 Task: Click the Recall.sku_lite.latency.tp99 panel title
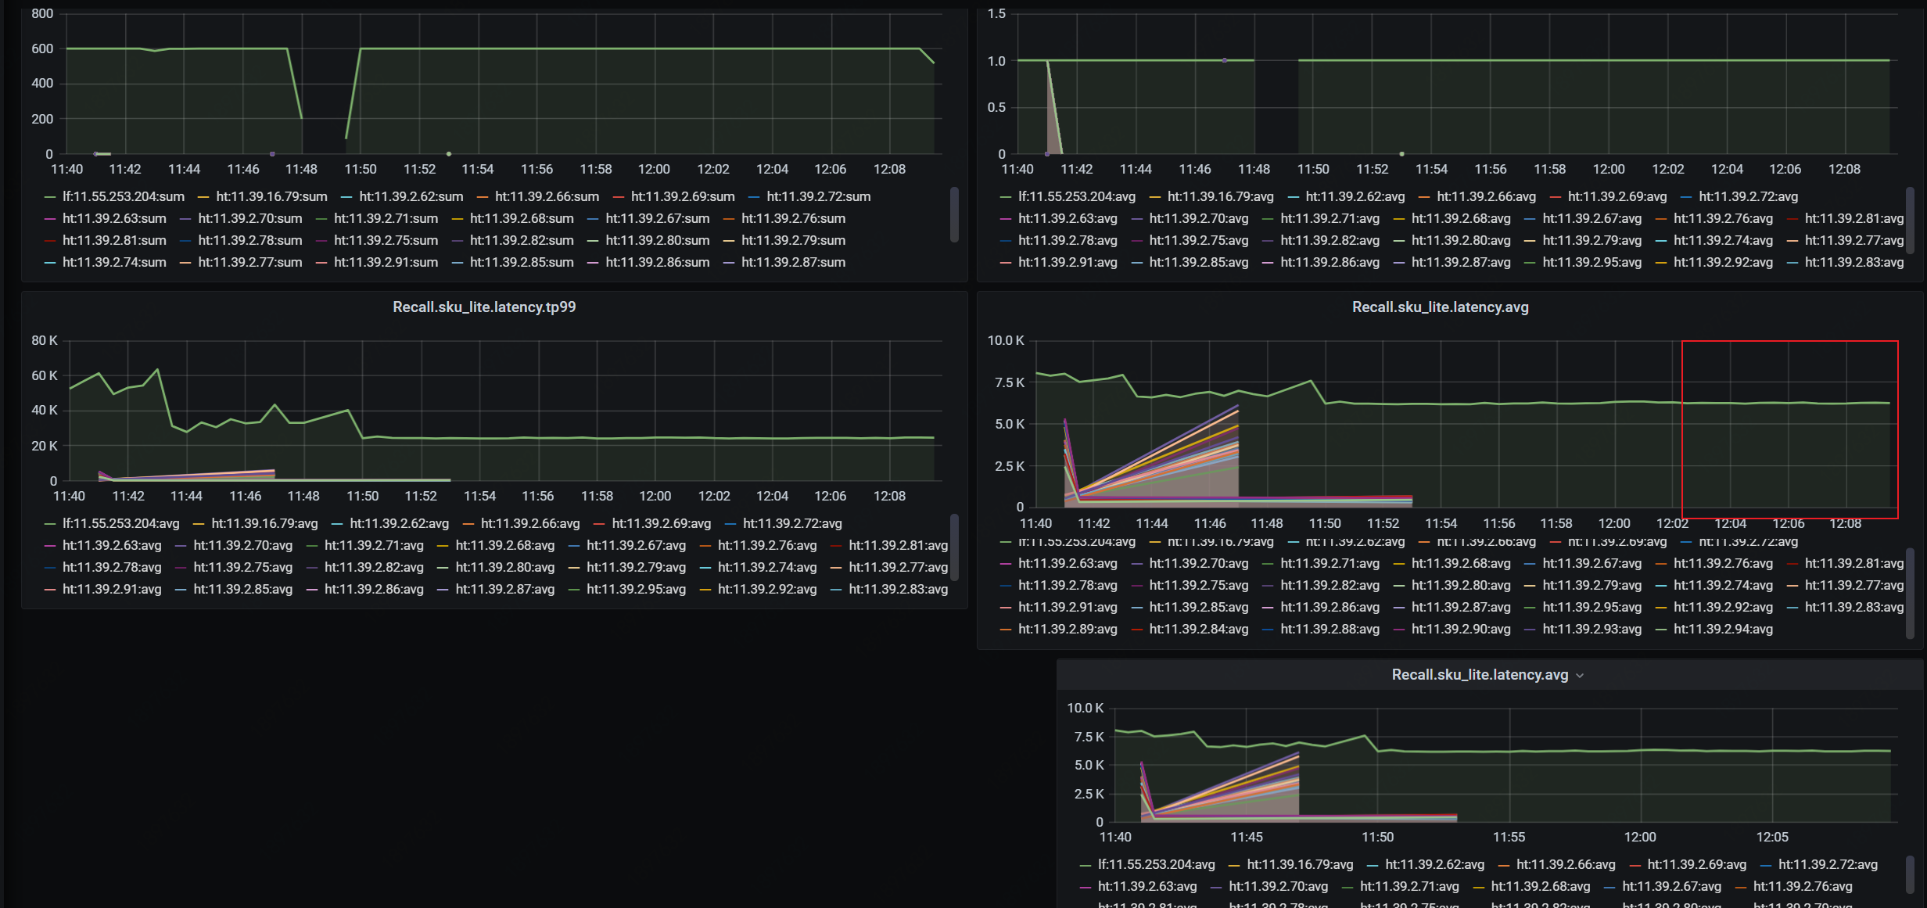point(485,307)
